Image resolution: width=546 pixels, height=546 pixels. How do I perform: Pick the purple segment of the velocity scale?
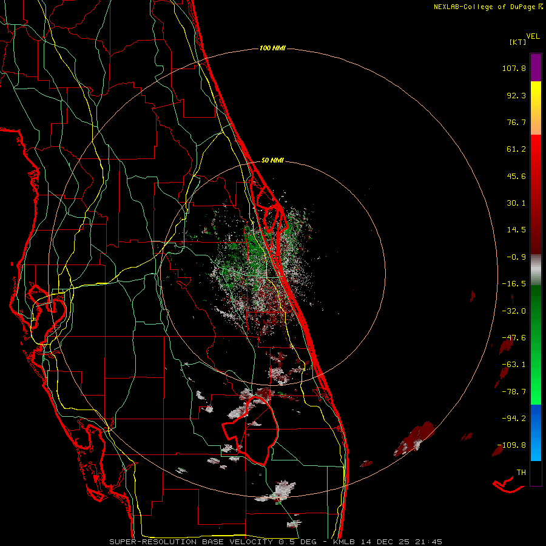(x=536, y=67)
